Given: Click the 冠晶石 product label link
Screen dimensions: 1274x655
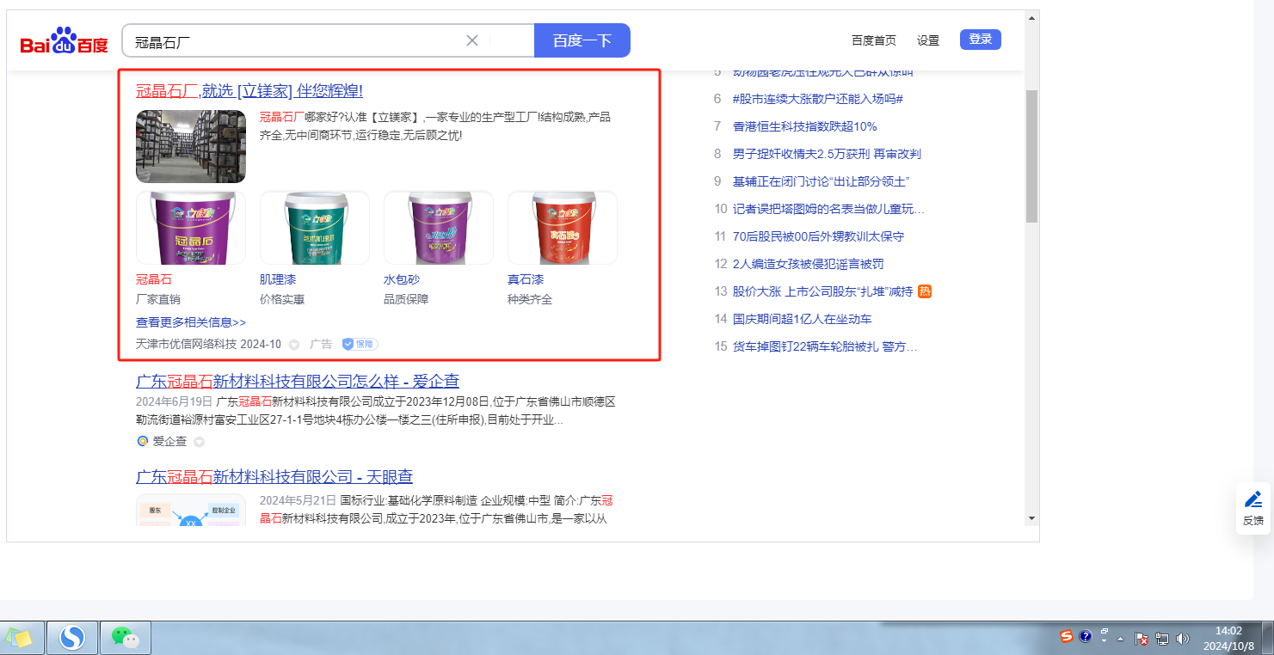Looking at the screenshot, I should (154, 279).
